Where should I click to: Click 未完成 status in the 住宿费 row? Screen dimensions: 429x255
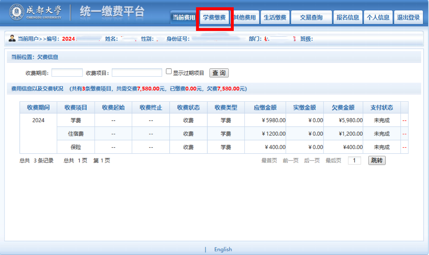click(x=382, y=134)
